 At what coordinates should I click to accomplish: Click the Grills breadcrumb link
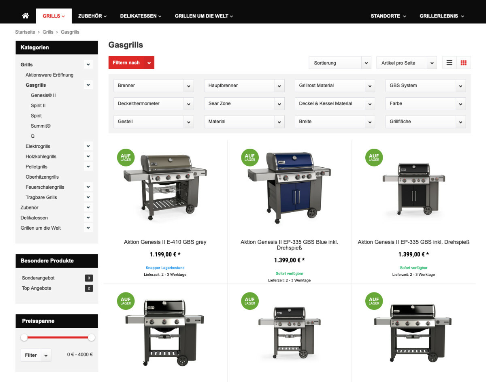48,32
